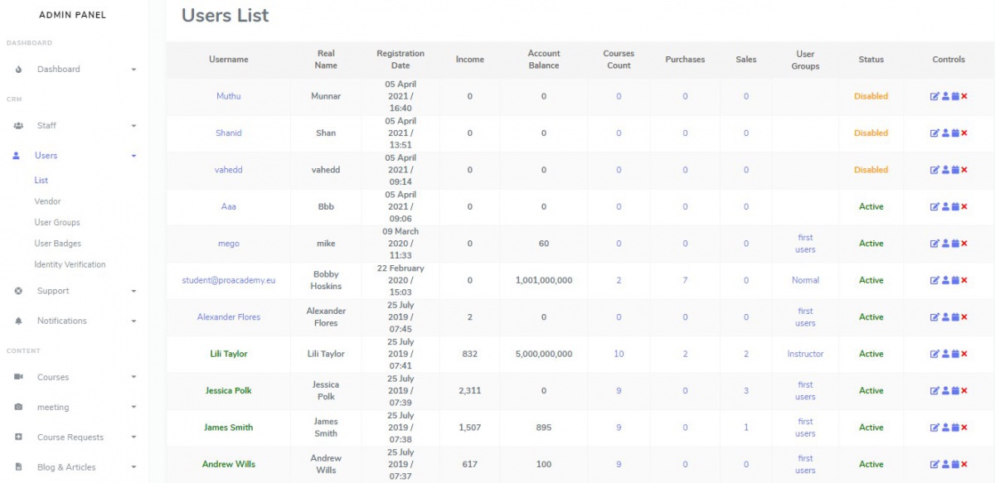Screen dimensions: 995x483
Task: Click the edit icon for user Muthu
Action: click(934, 96)
